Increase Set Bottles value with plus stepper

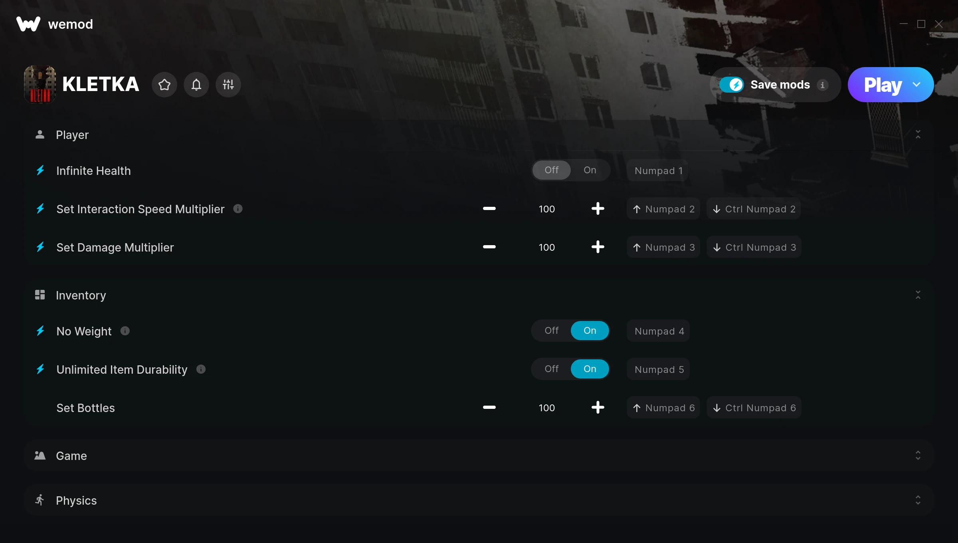click(x=598, y=407)
